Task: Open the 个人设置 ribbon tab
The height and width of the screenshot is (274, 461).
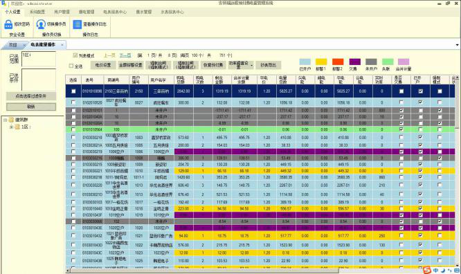Action: click(12, 12)
